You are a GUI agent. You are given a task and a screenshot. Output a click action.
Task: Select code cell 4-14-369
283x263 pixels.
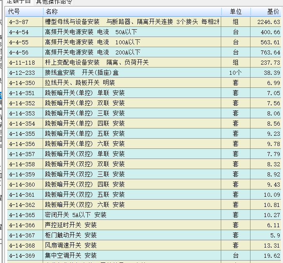coord(25,256)
